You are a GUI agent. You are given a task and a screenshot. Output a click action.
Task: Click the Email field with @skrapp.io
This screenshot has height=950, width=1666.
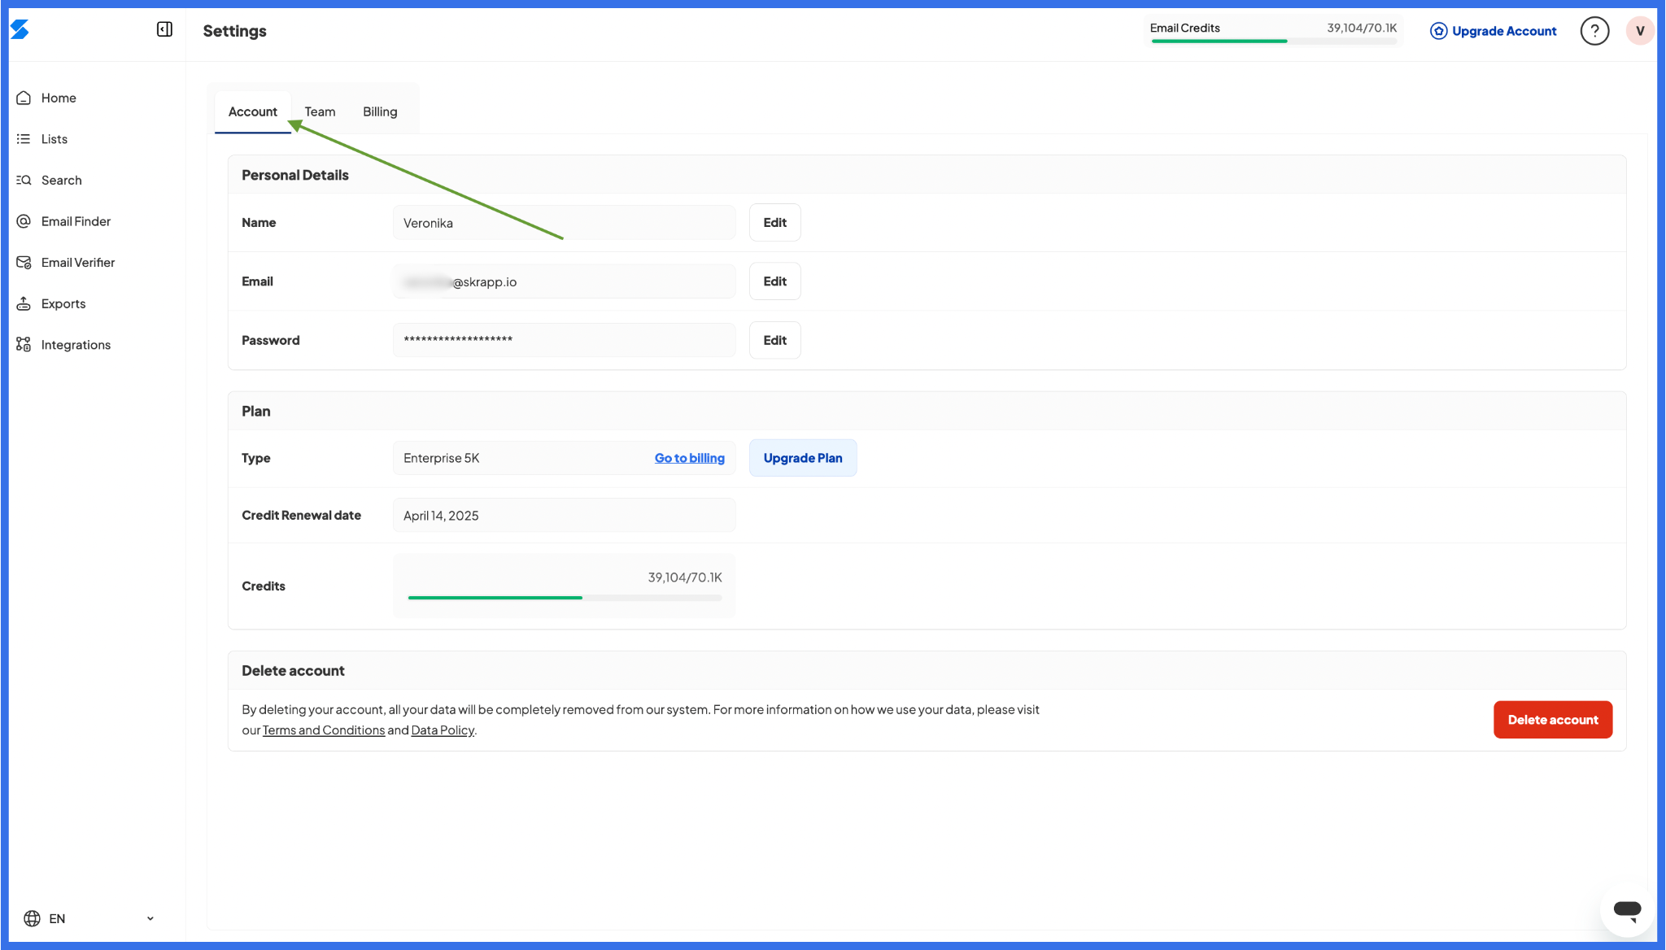click(x=565, y=281)
